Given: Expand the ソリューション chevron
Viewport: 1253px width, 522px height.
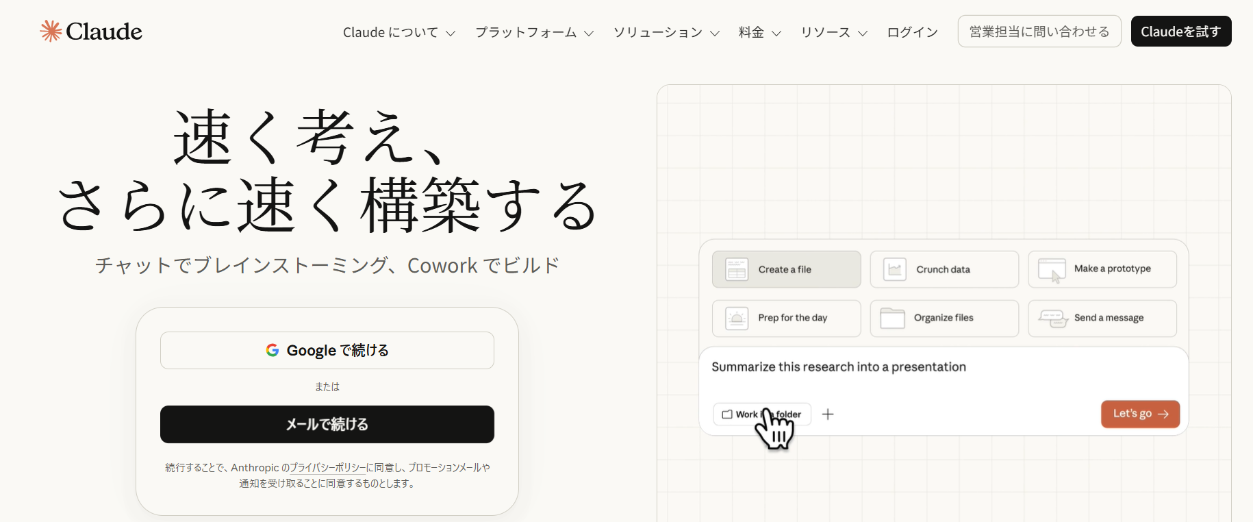Looking at the screenshot, I should click(x=715, y=33).
